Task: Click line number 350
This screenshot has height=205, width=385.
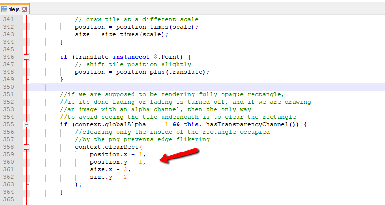Action: [x=8, y=87]
